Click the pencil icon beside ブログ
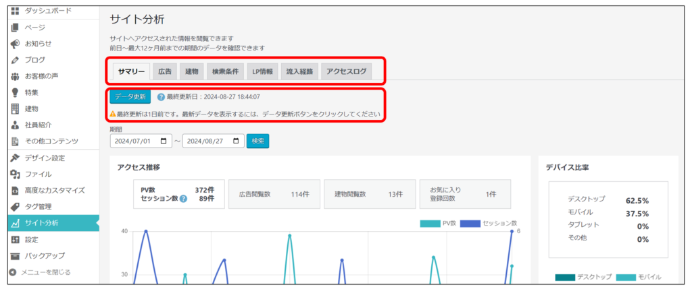 click(x=14, y=60)
